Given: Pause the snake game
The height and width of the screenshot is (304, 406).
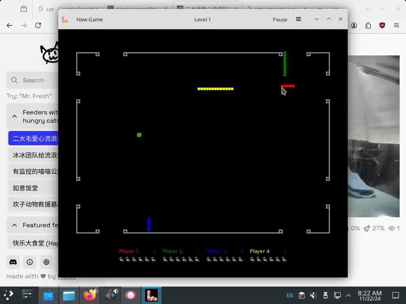Looking at the screenshot, I should coord(280,19).
